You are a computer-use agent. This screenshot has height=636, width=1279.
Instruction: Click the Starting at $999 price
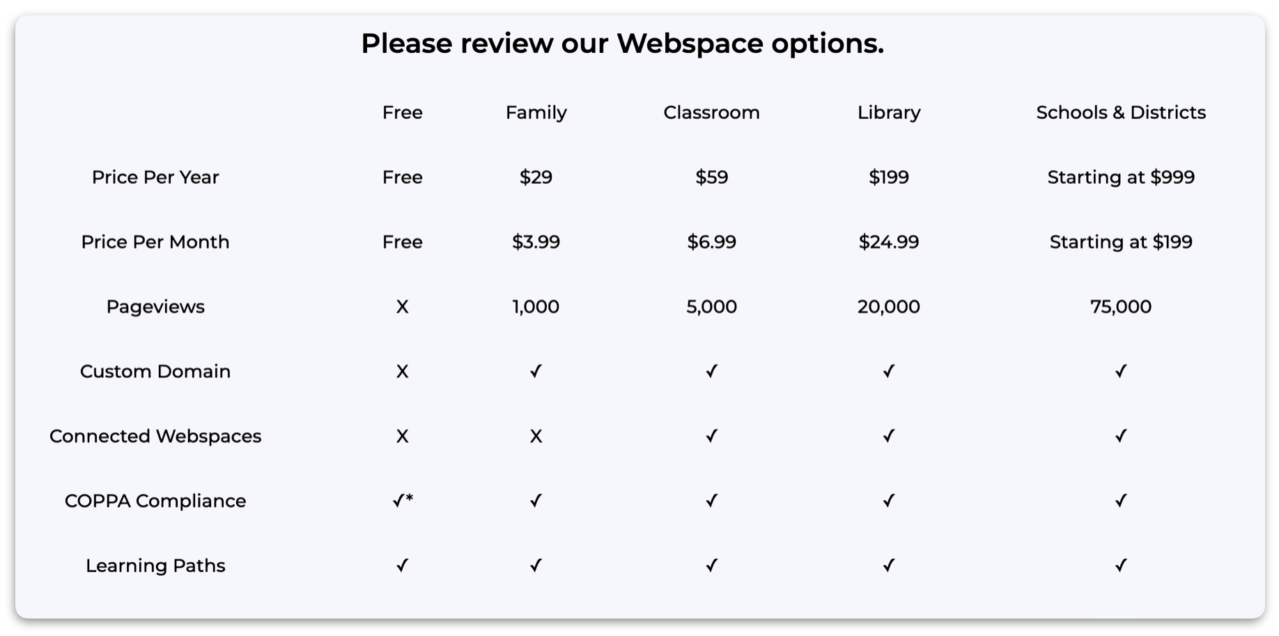click(x=1121, y=177)
